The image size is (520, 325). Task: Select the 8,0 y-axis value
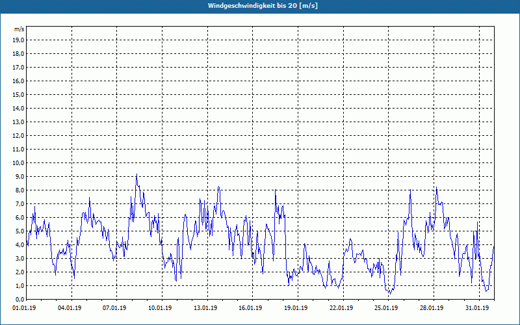(x=19, y=190)
